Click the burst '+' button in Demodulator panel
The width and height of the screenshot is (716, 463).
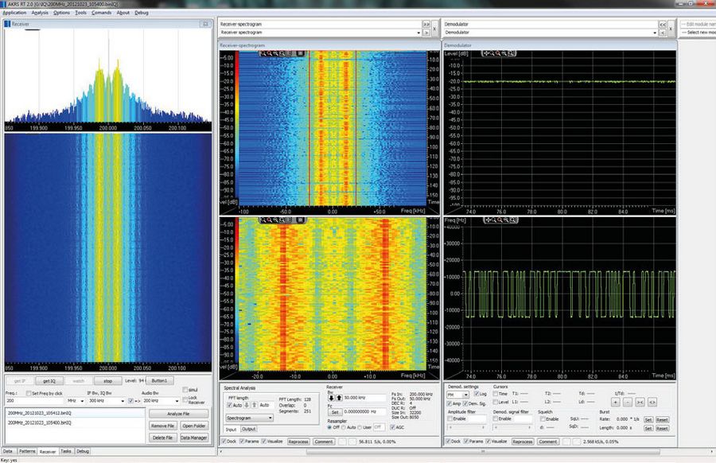(x=617, y=402)
